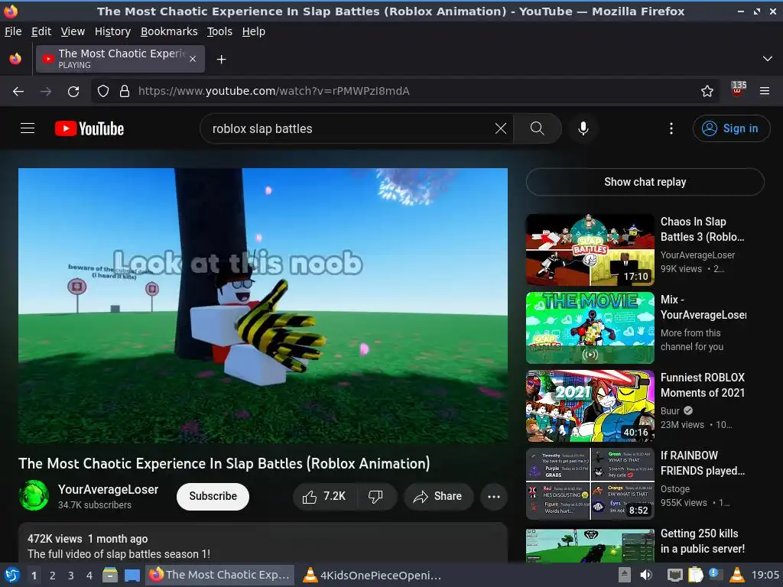The width and height of the screenshot is (783, 587).
Task: Open the VLC cone tray icon
Action: coord(736,575)
